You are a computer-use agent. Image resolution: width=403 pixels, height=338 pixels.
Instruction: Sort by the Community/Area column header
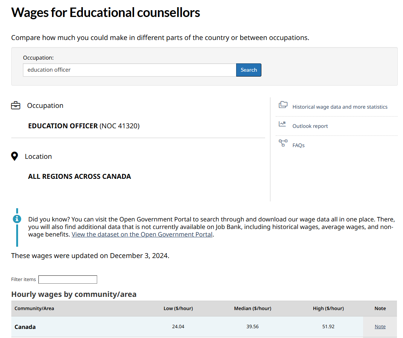(34, 309)
